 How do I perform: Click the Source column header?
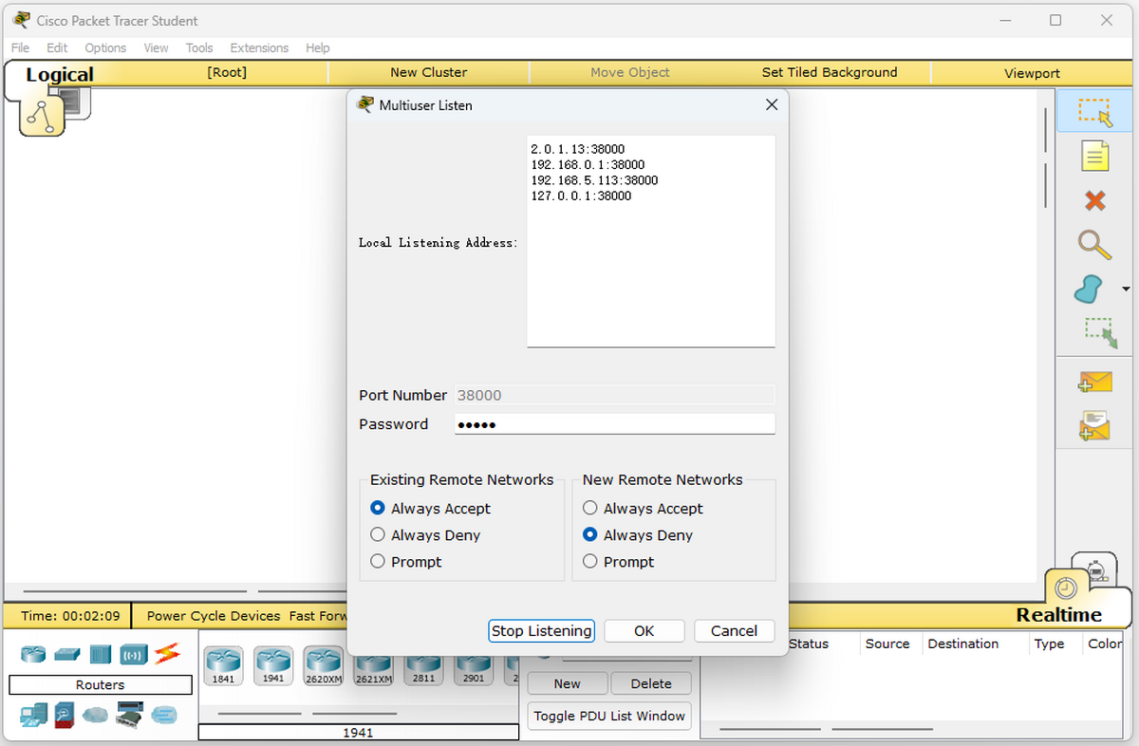click(x=887, y=643)
